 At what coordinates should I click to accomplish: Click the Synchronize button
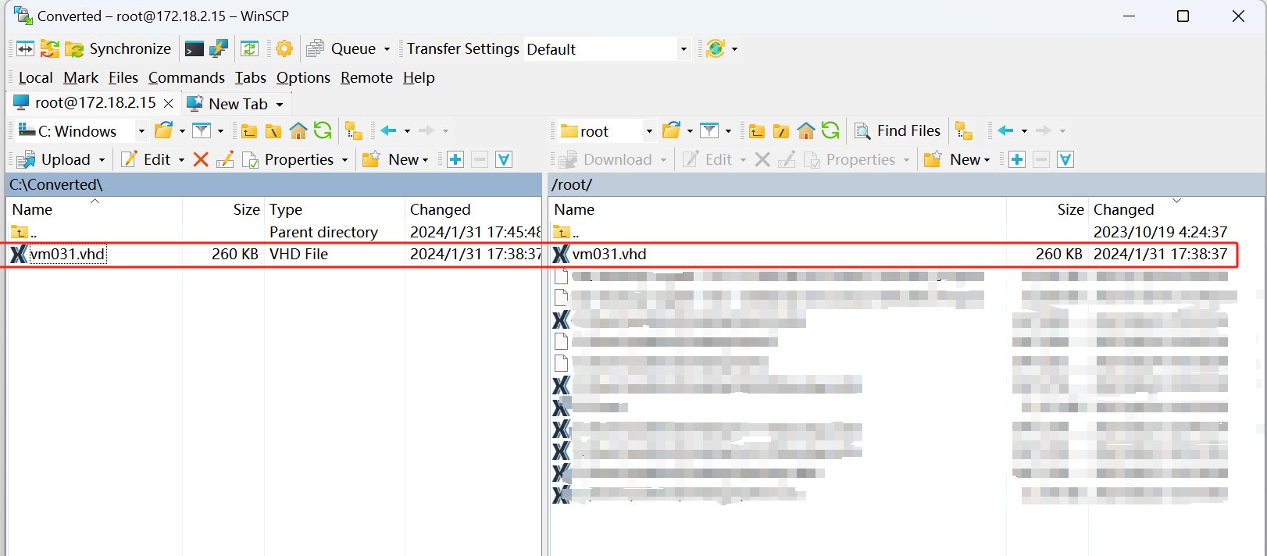[x=118, y=49]
